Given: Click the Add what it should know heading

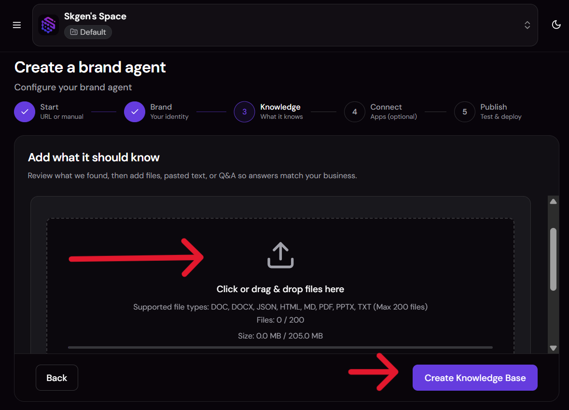Looking at the screenshot, I should (94, 157).
